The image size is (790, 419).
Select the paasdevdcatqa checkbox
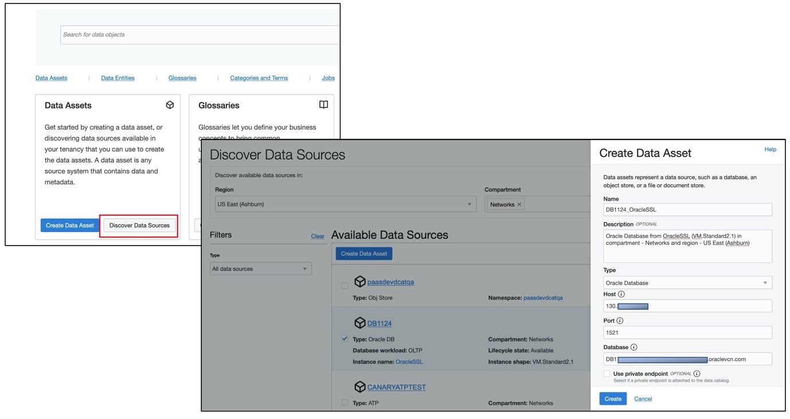(344, 286)
